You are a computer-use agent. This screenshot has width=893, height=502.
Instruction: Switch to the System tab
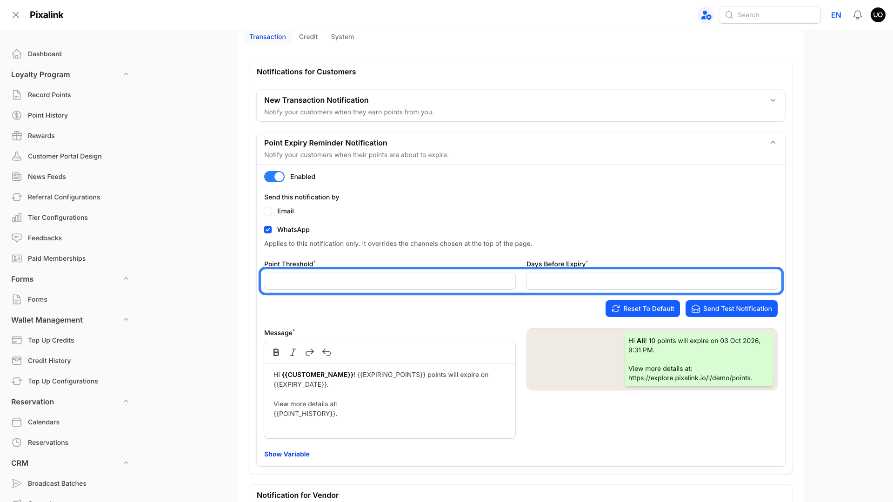342,37
